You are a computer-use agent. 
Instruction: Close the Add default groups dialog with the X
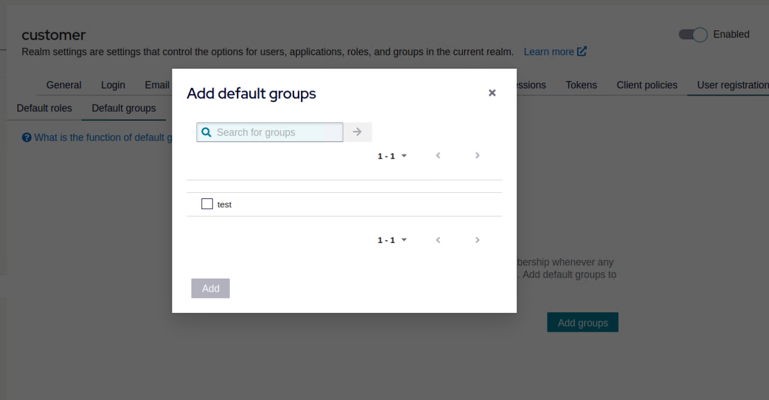(492, 93)
